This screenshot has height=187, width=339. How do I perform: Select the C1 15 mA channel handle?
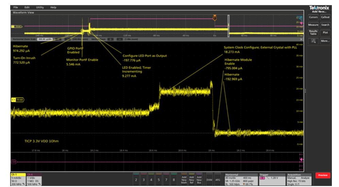click(x=18, y=100)
